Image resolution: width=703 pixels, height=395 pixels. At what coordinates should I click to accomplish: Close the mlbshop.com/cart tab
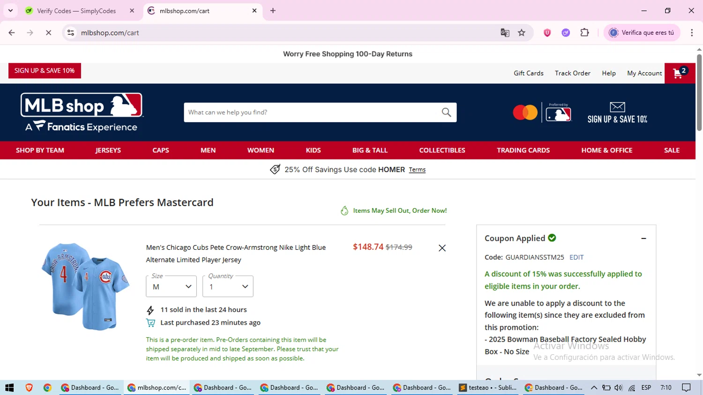[x=254, y=11]
